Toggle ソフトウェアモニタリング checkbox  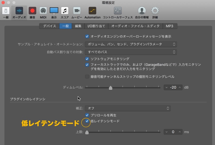tap(87, 59)
